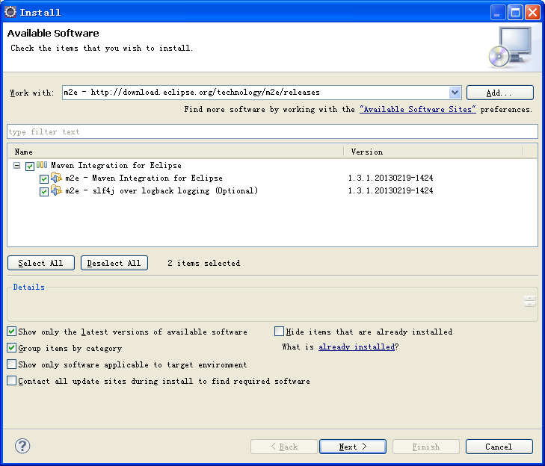
Task: Click the Deselect All button
Action: pos(114,263)
